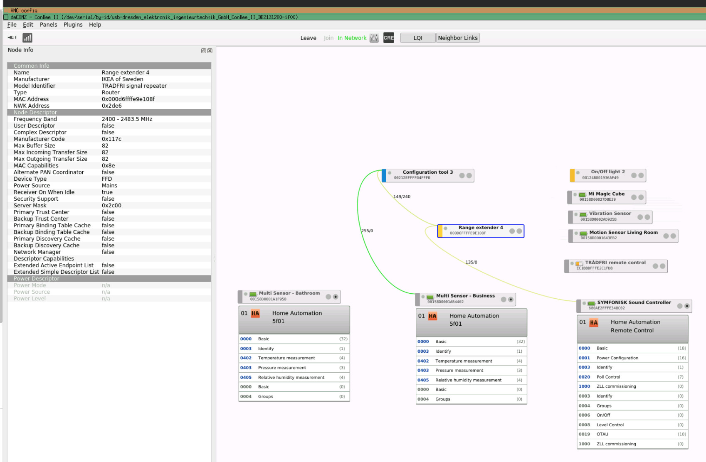Select 0019 OTAU cluster in SYMFONISK
This screenshot has height=462, width=706.
632,434
